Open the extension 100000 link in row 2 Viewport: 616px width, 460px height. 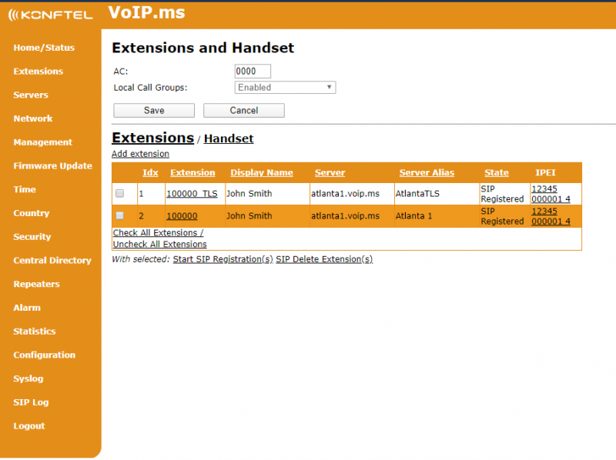[x=182, y=216]
